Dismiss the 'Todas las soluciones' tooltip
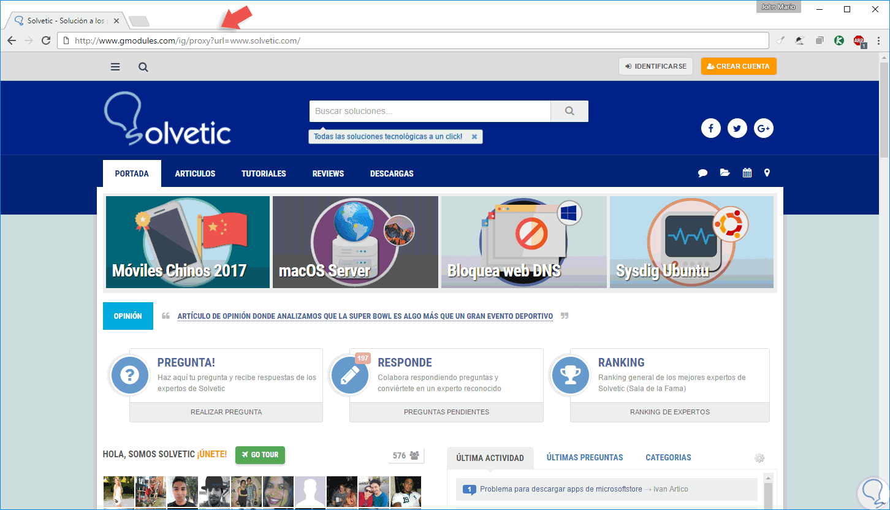 coord(474,137)
